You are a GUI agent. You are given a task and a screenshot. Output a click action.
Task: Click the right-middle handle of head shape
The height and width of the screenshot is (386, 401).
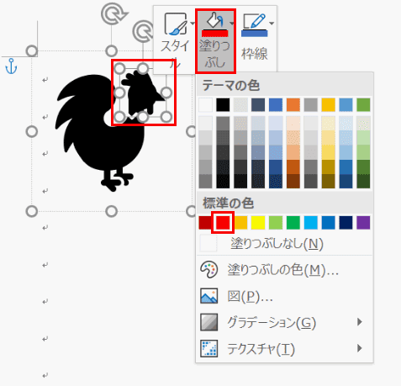pos(166,93)
